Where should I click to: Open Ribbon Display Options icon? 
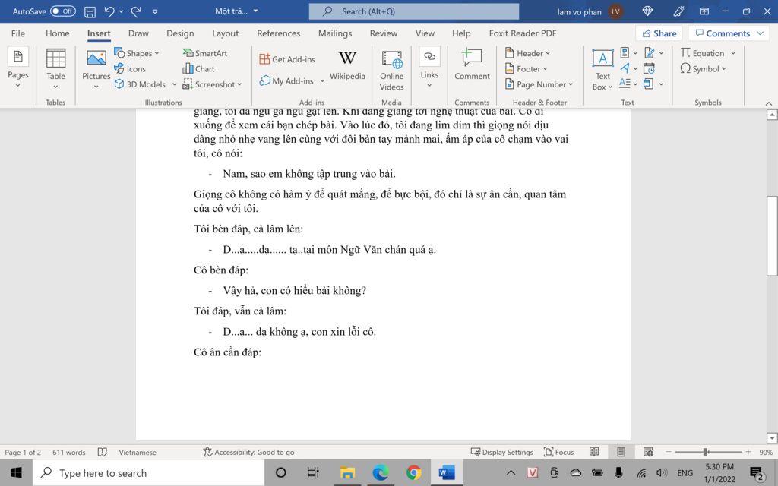click(x=704, y=11)
